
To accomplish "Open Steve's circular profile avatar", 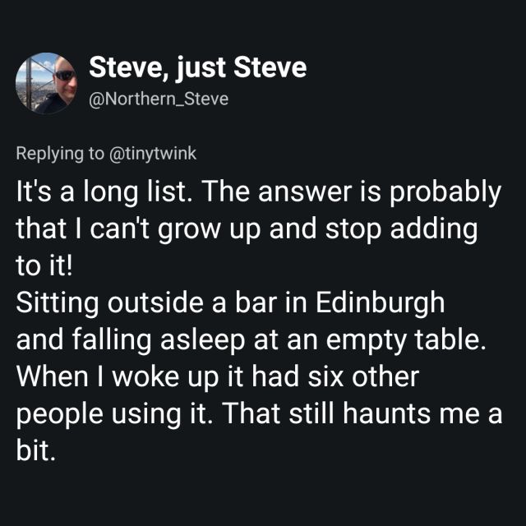I will (46, 83).
